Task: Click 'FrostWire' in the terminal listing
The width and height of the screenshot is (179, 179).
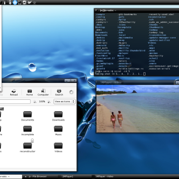Action: [x=101, y=55]
